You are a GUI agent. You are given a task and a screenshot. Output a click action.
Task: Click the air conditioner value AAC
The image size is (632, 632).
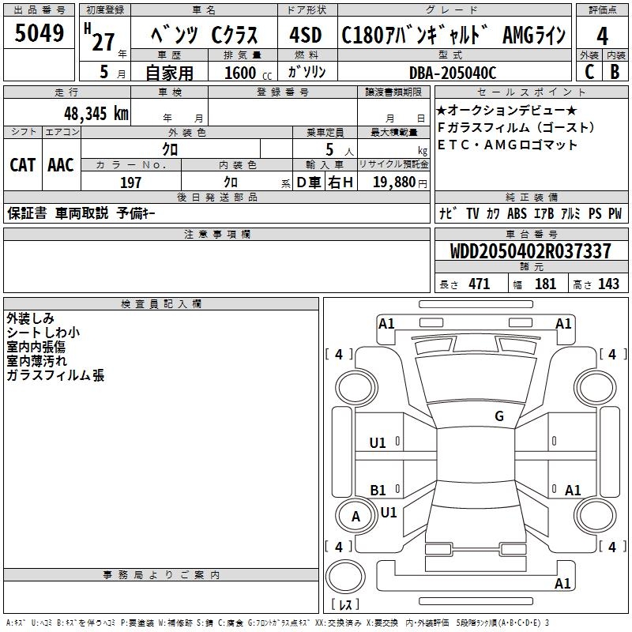click(x=61, y=165)
